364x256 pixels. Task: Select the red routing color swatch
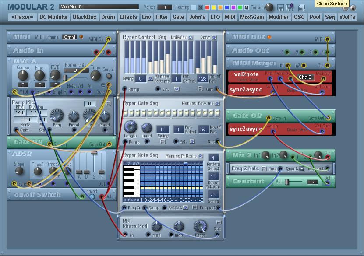coord(207,7)
